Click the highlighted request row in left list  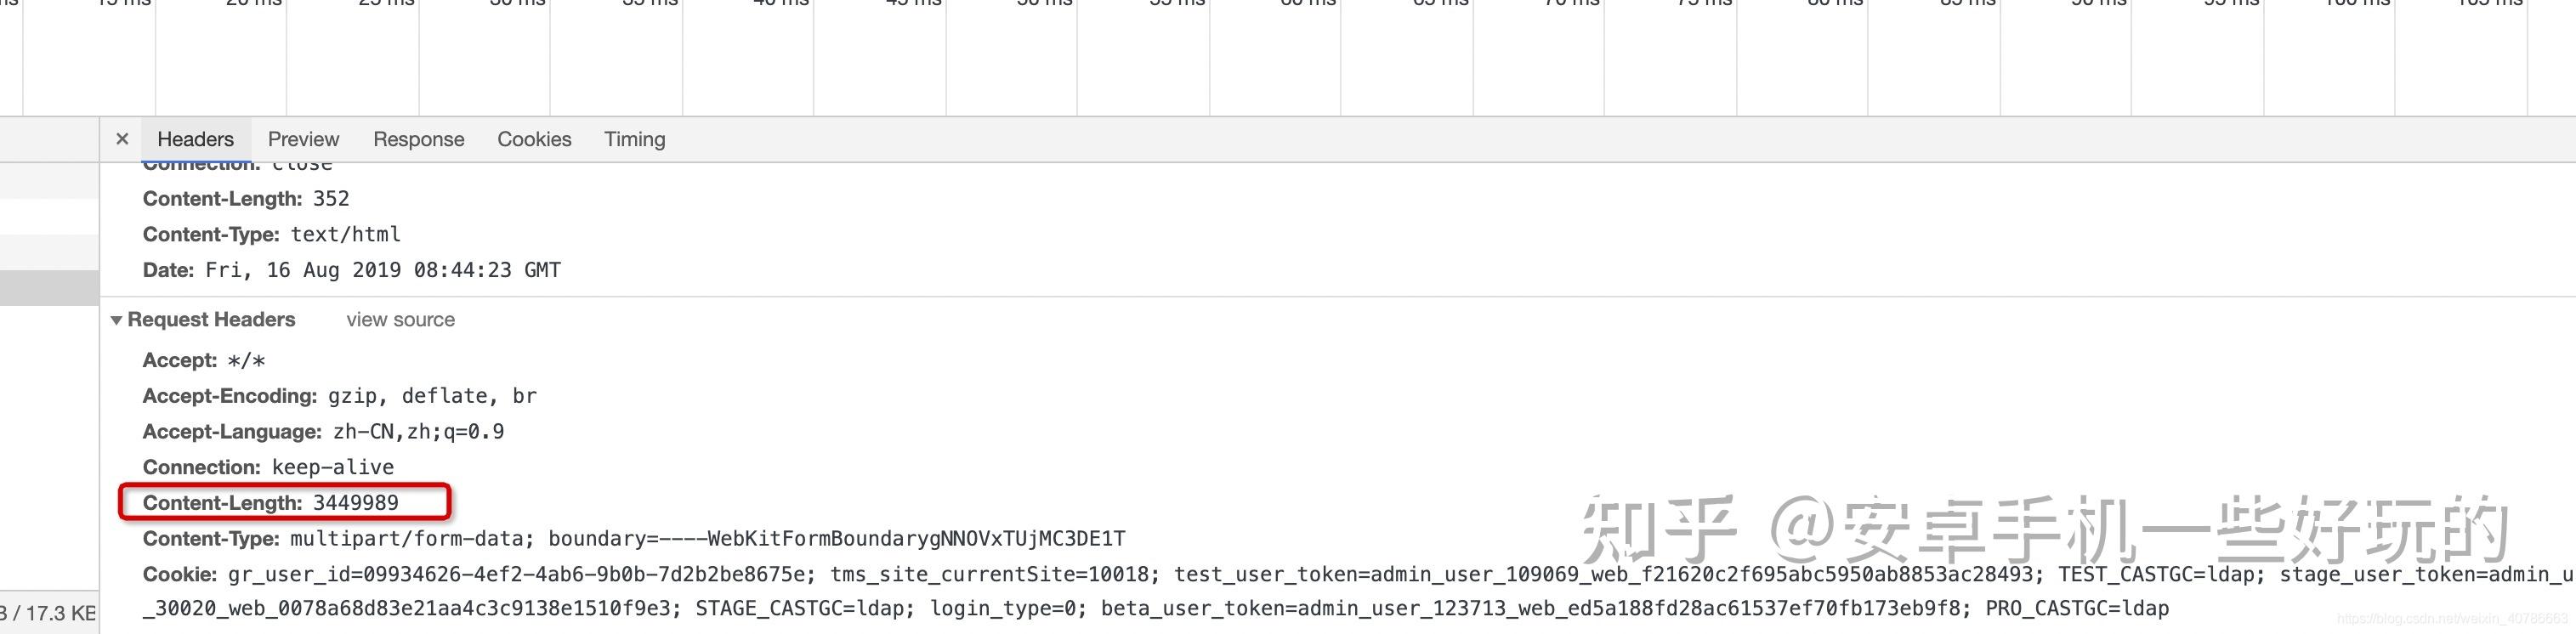(x=49, y=288)
